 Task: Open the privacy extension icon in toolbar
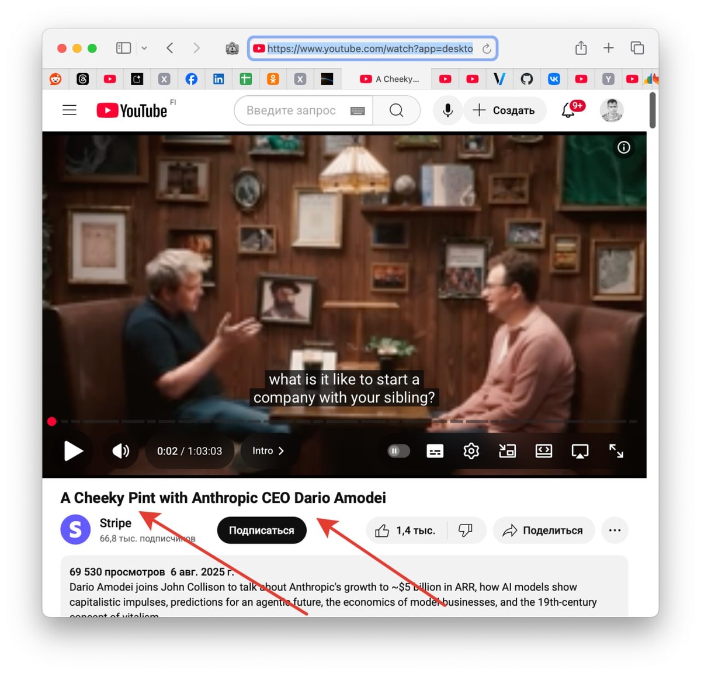click(232, 48)
